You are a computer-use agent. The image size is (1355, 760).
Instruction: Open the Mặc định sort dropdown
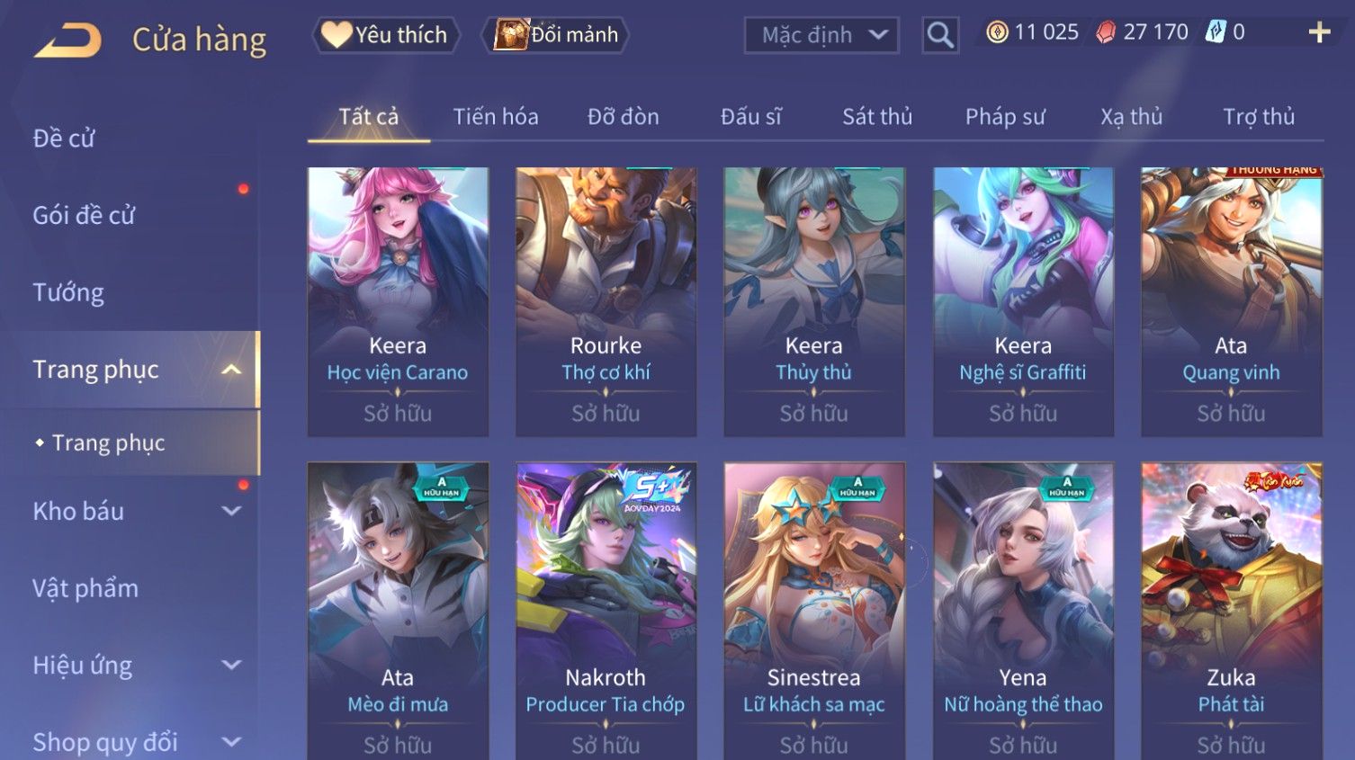click(821, 35)
